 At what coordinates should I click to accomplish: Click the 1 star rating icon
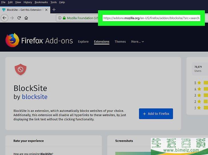pyautogui.click(x=199, y=108)
